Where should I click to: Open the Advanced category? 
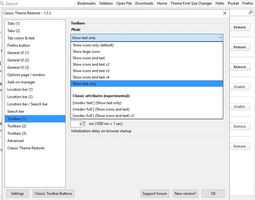pyautogui.click(x=35, y=141)
